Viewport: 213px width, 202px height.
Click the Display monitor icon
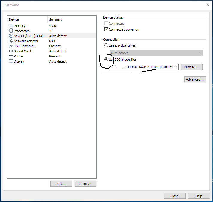point(11,61)
